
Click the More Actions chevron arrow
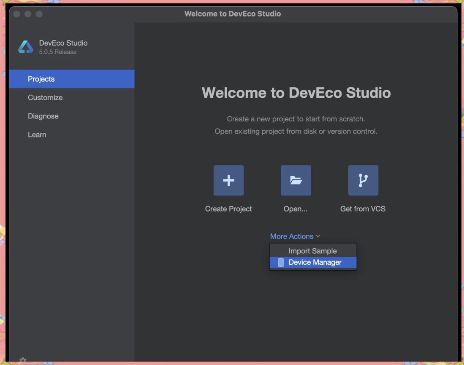[x=318, y=236]
